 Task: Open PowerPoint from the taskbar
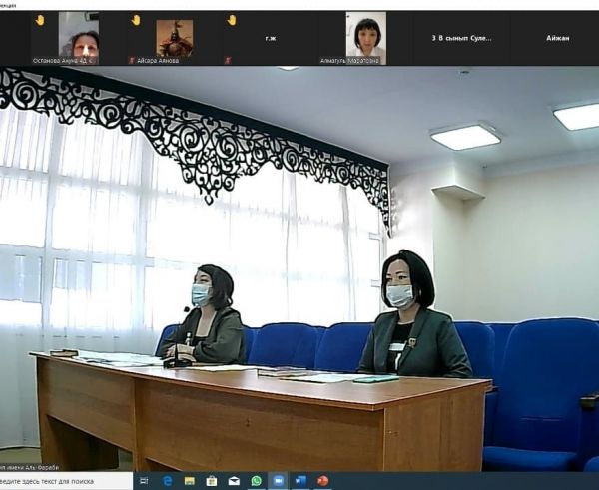322,480
